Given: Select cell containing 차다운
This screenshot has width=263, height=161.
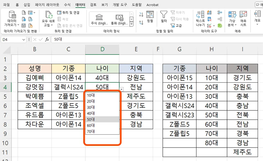Looking at the screenshot, I should [x=35, y=124].
